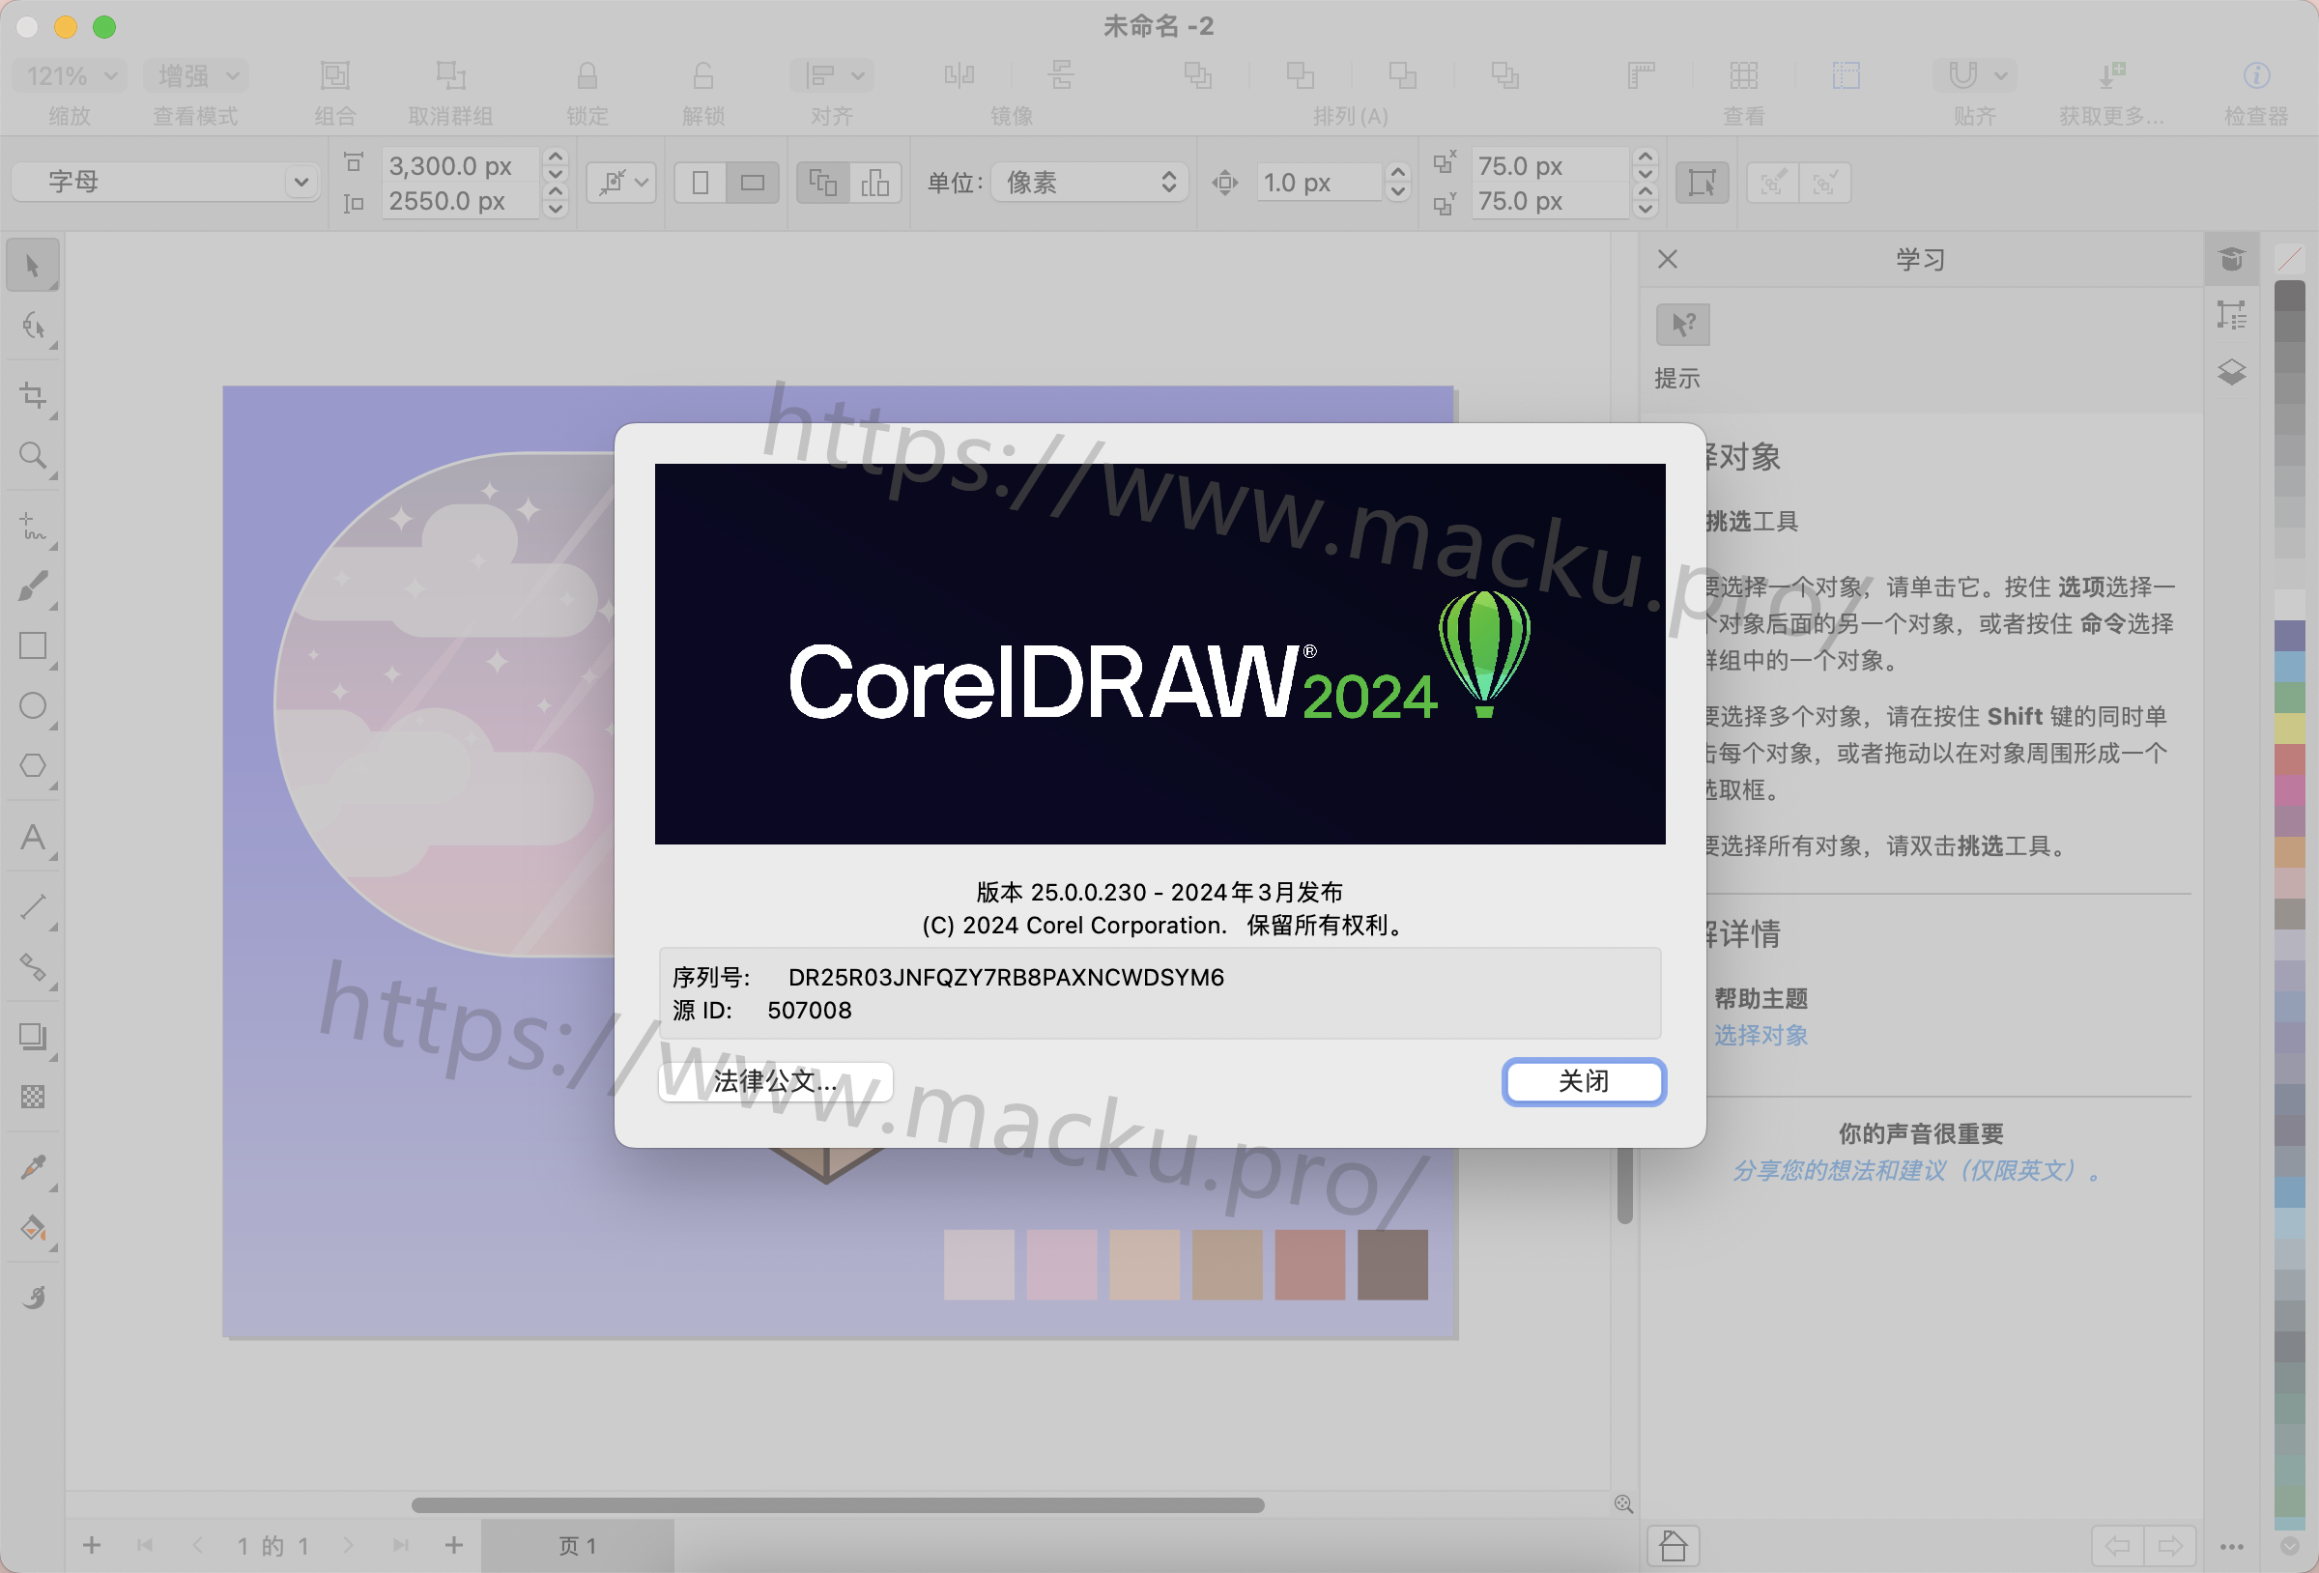
Task: Open the Learn docker graduation cap icon
Action: tap(2231, 260)
